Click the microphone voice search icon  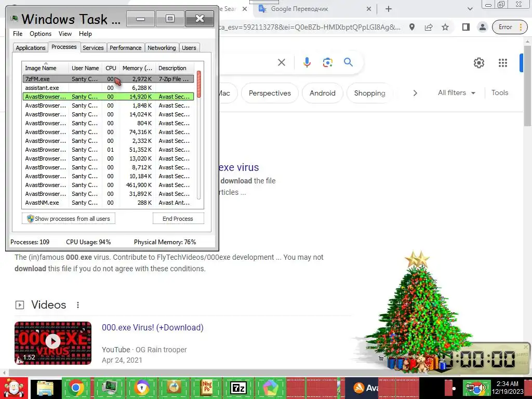pyautogui.click(x=307, y=62)
